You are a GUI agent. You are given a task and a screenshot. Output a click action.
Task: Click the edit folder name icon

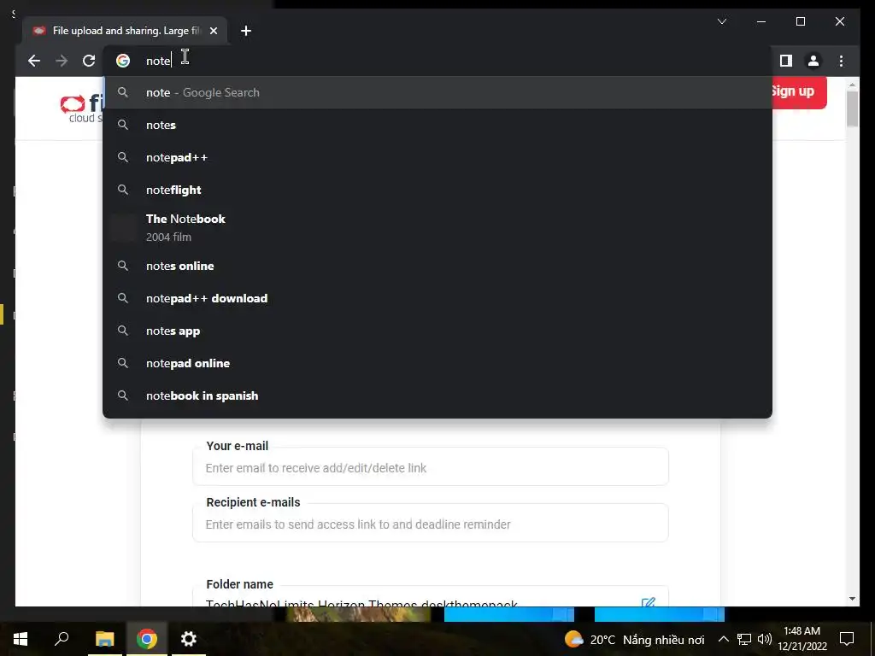(x=648, y=602)
